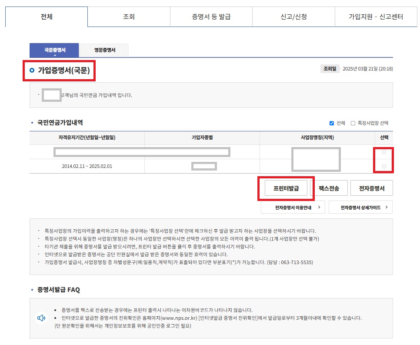Click the arrow icon on 전자증명서 상세가이드
Screen dimensions: 420x345
386,207
